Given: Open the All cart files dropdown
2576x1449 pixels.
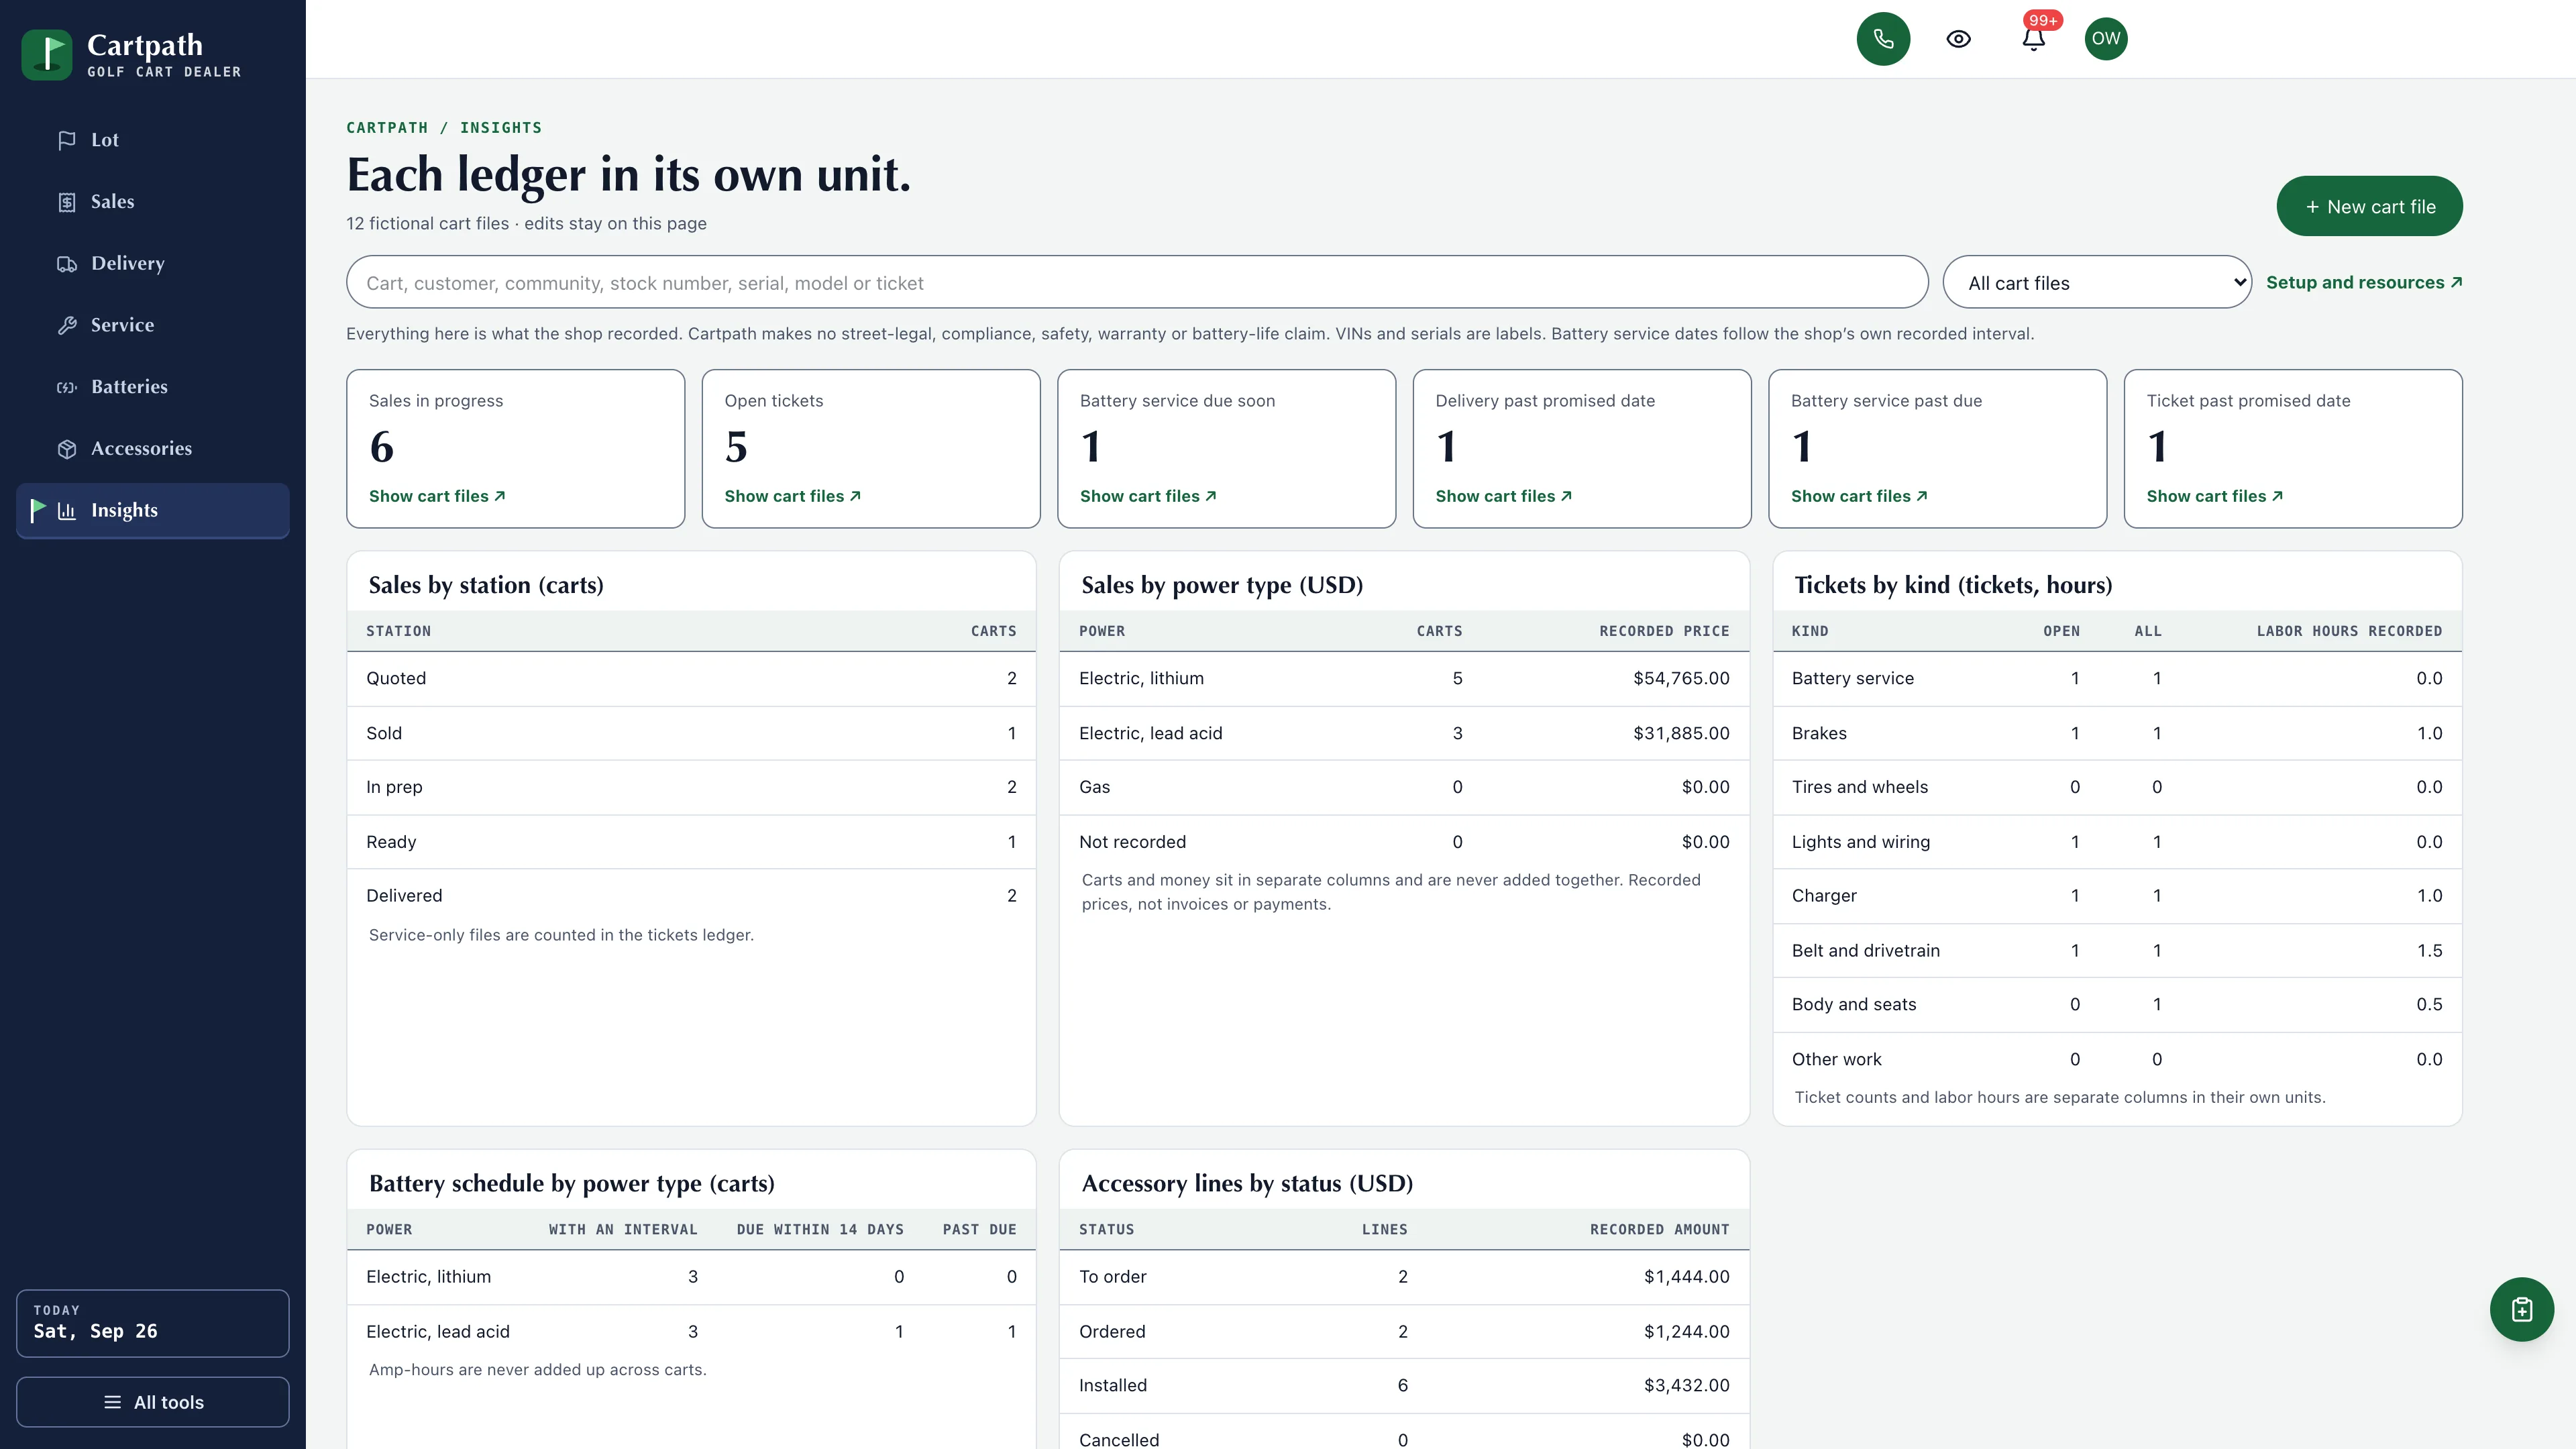Looking at the screenshot, I should point(2097,283).
